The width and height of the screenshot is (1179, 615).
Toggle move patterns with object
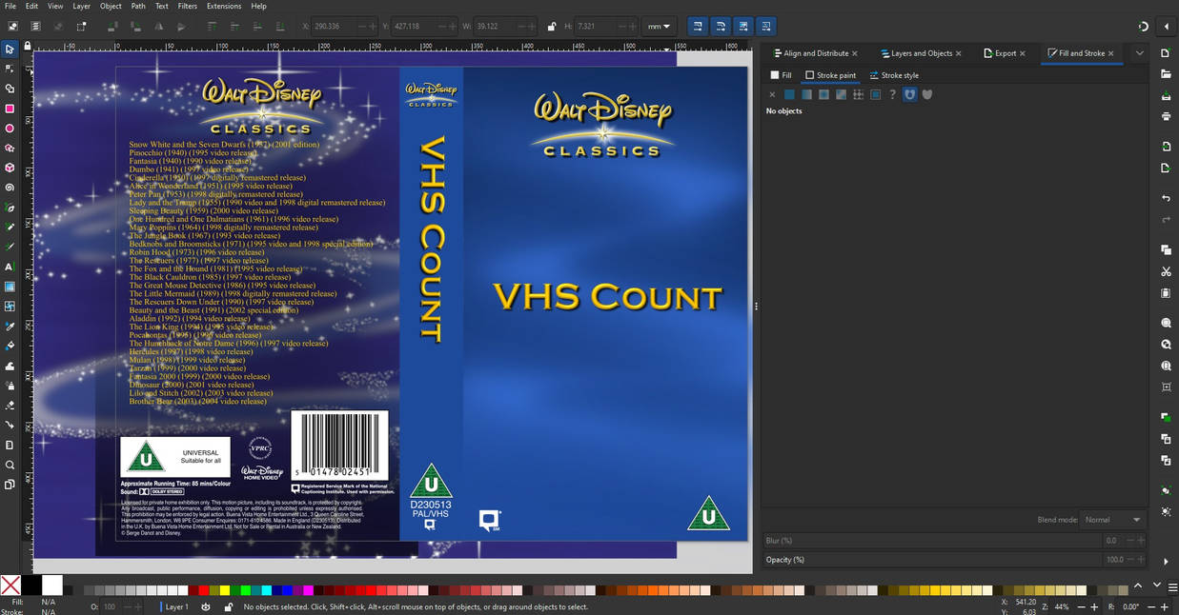(x=766, y=27)
